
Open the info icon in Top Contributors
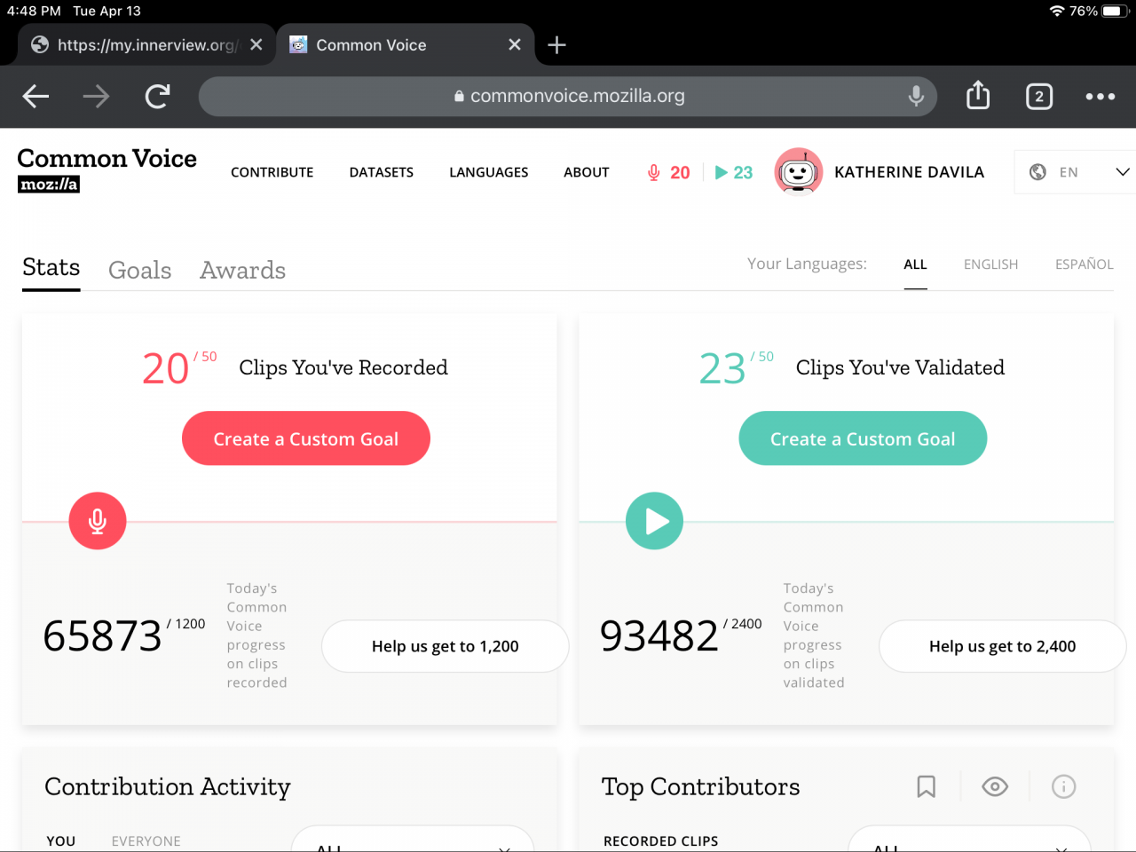pyautogui.click(x=1063, y=786)
